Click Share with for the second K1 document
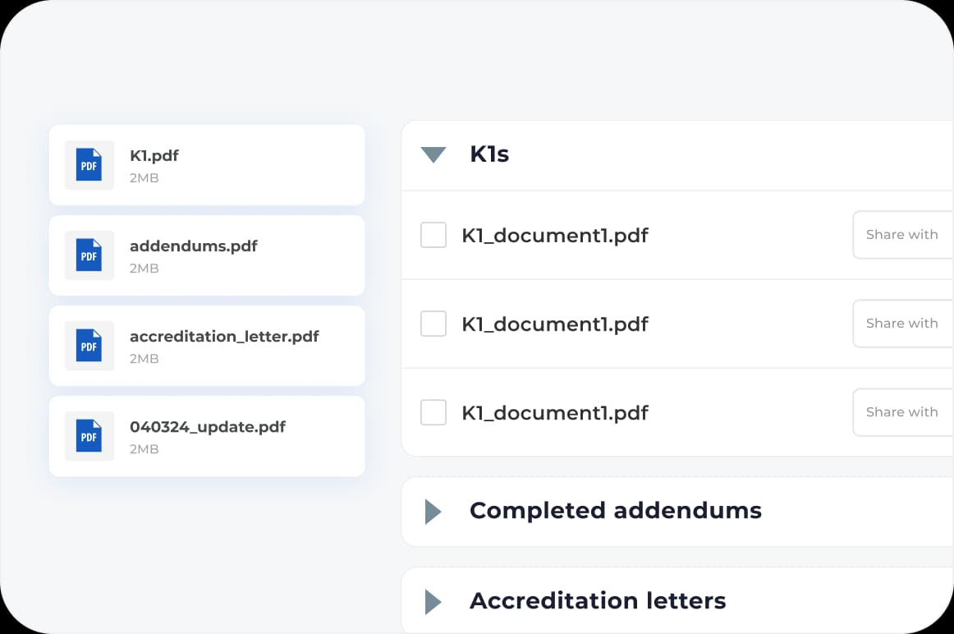Image resolution: width=954 pixels, height=634 pixels. (x=902, y=324)
